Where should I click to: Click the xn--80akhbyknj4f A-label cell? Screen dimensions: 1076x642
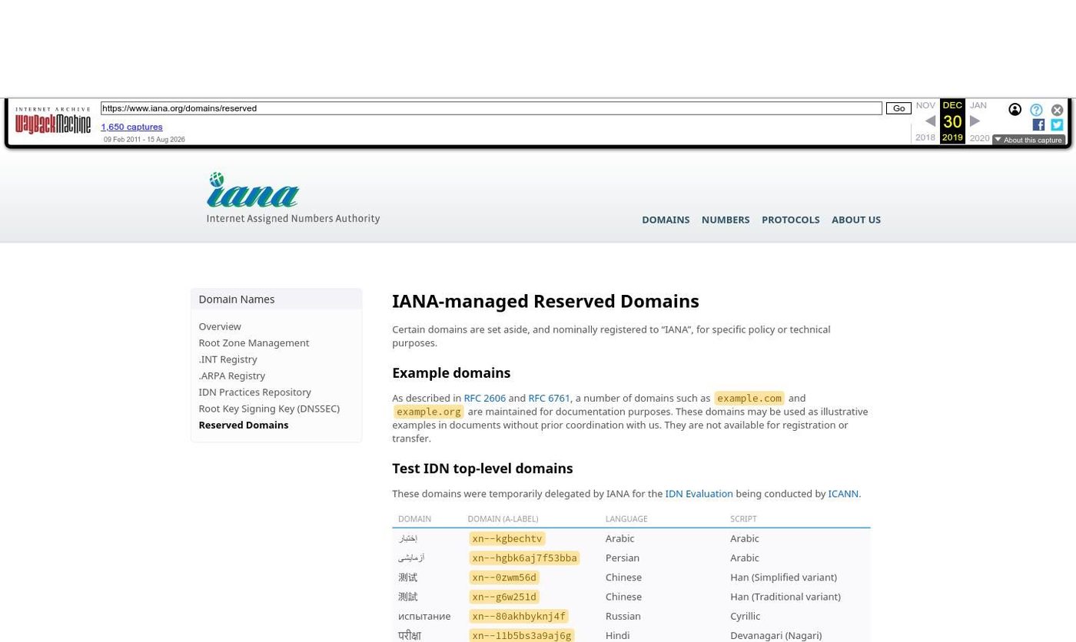519,616
